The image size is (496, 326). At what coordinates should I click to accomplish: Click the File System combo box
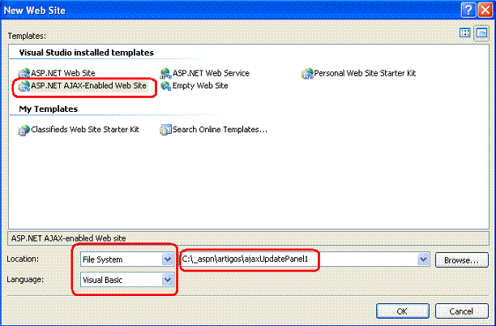(x=127, y=260)
